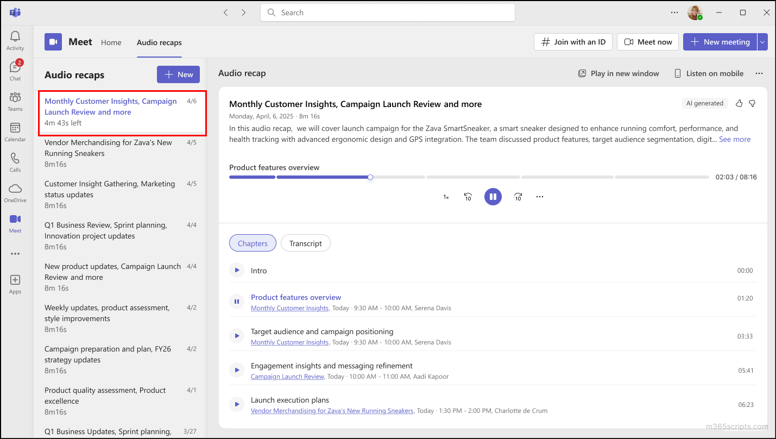
Task: Open the Campaign Launch Review meeting link
Action: [287, 376]
